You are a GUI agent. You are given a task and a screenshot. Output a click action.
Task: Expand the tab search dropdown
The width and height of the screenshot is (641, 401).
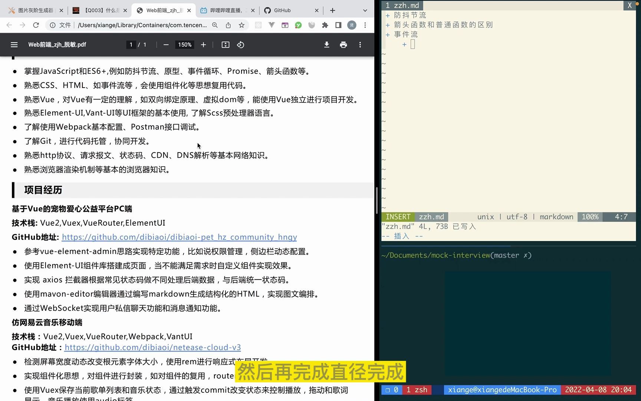coord(365,10)
